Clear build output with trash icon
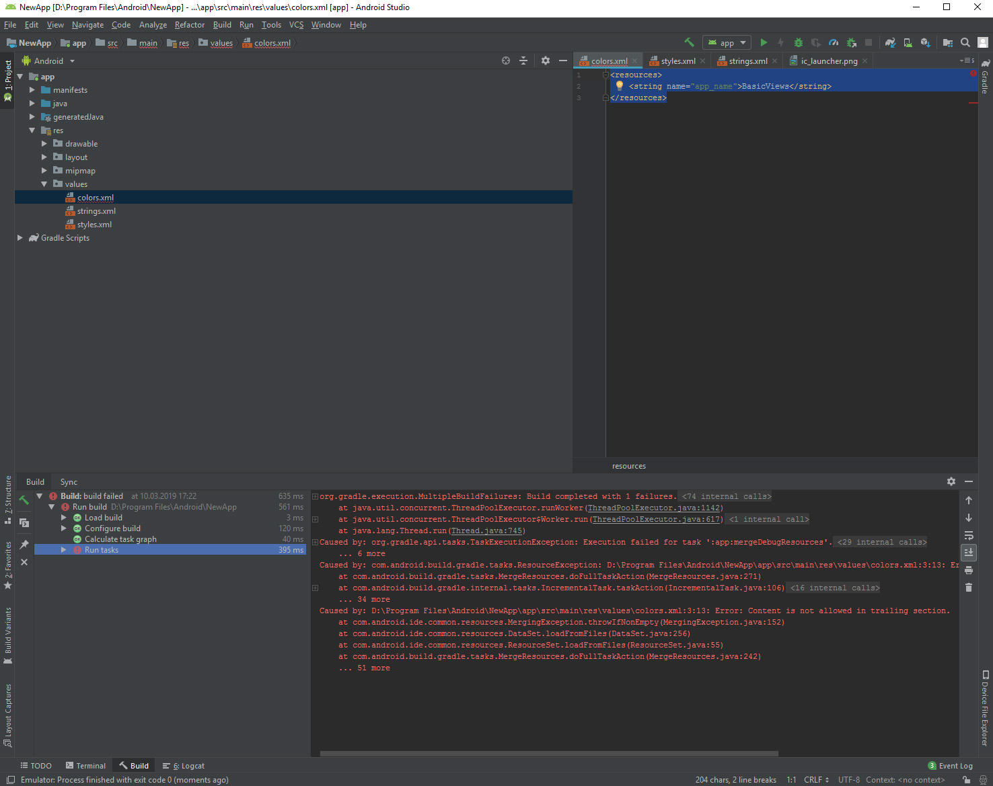 (969, 588)
